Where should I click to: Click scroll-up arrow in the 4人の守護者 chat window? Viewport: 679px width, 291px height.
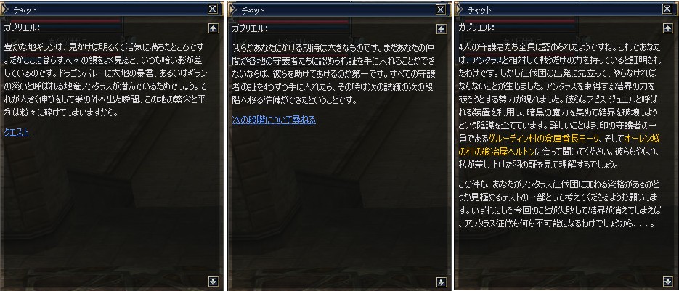coord(667,28)
